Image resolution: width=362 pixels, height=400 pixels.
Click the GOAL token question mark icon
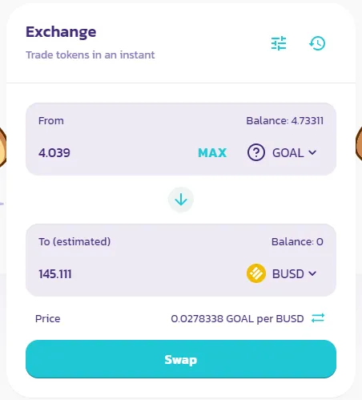(256, 152)
